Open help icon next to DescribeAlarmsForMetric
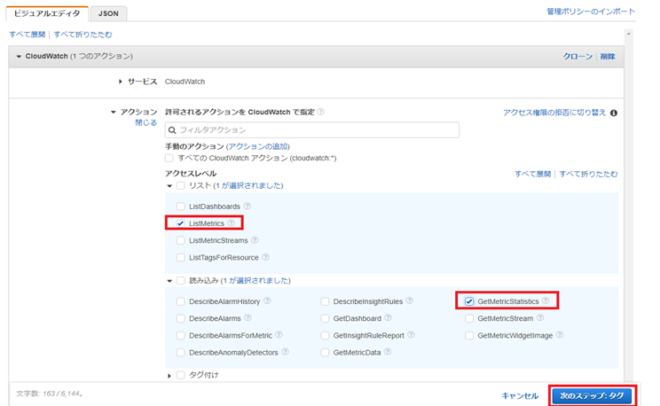 pos(279,335)
